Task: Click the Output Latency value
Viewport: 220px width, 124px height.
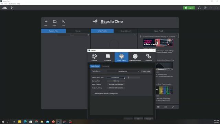Action: point(116,88)
